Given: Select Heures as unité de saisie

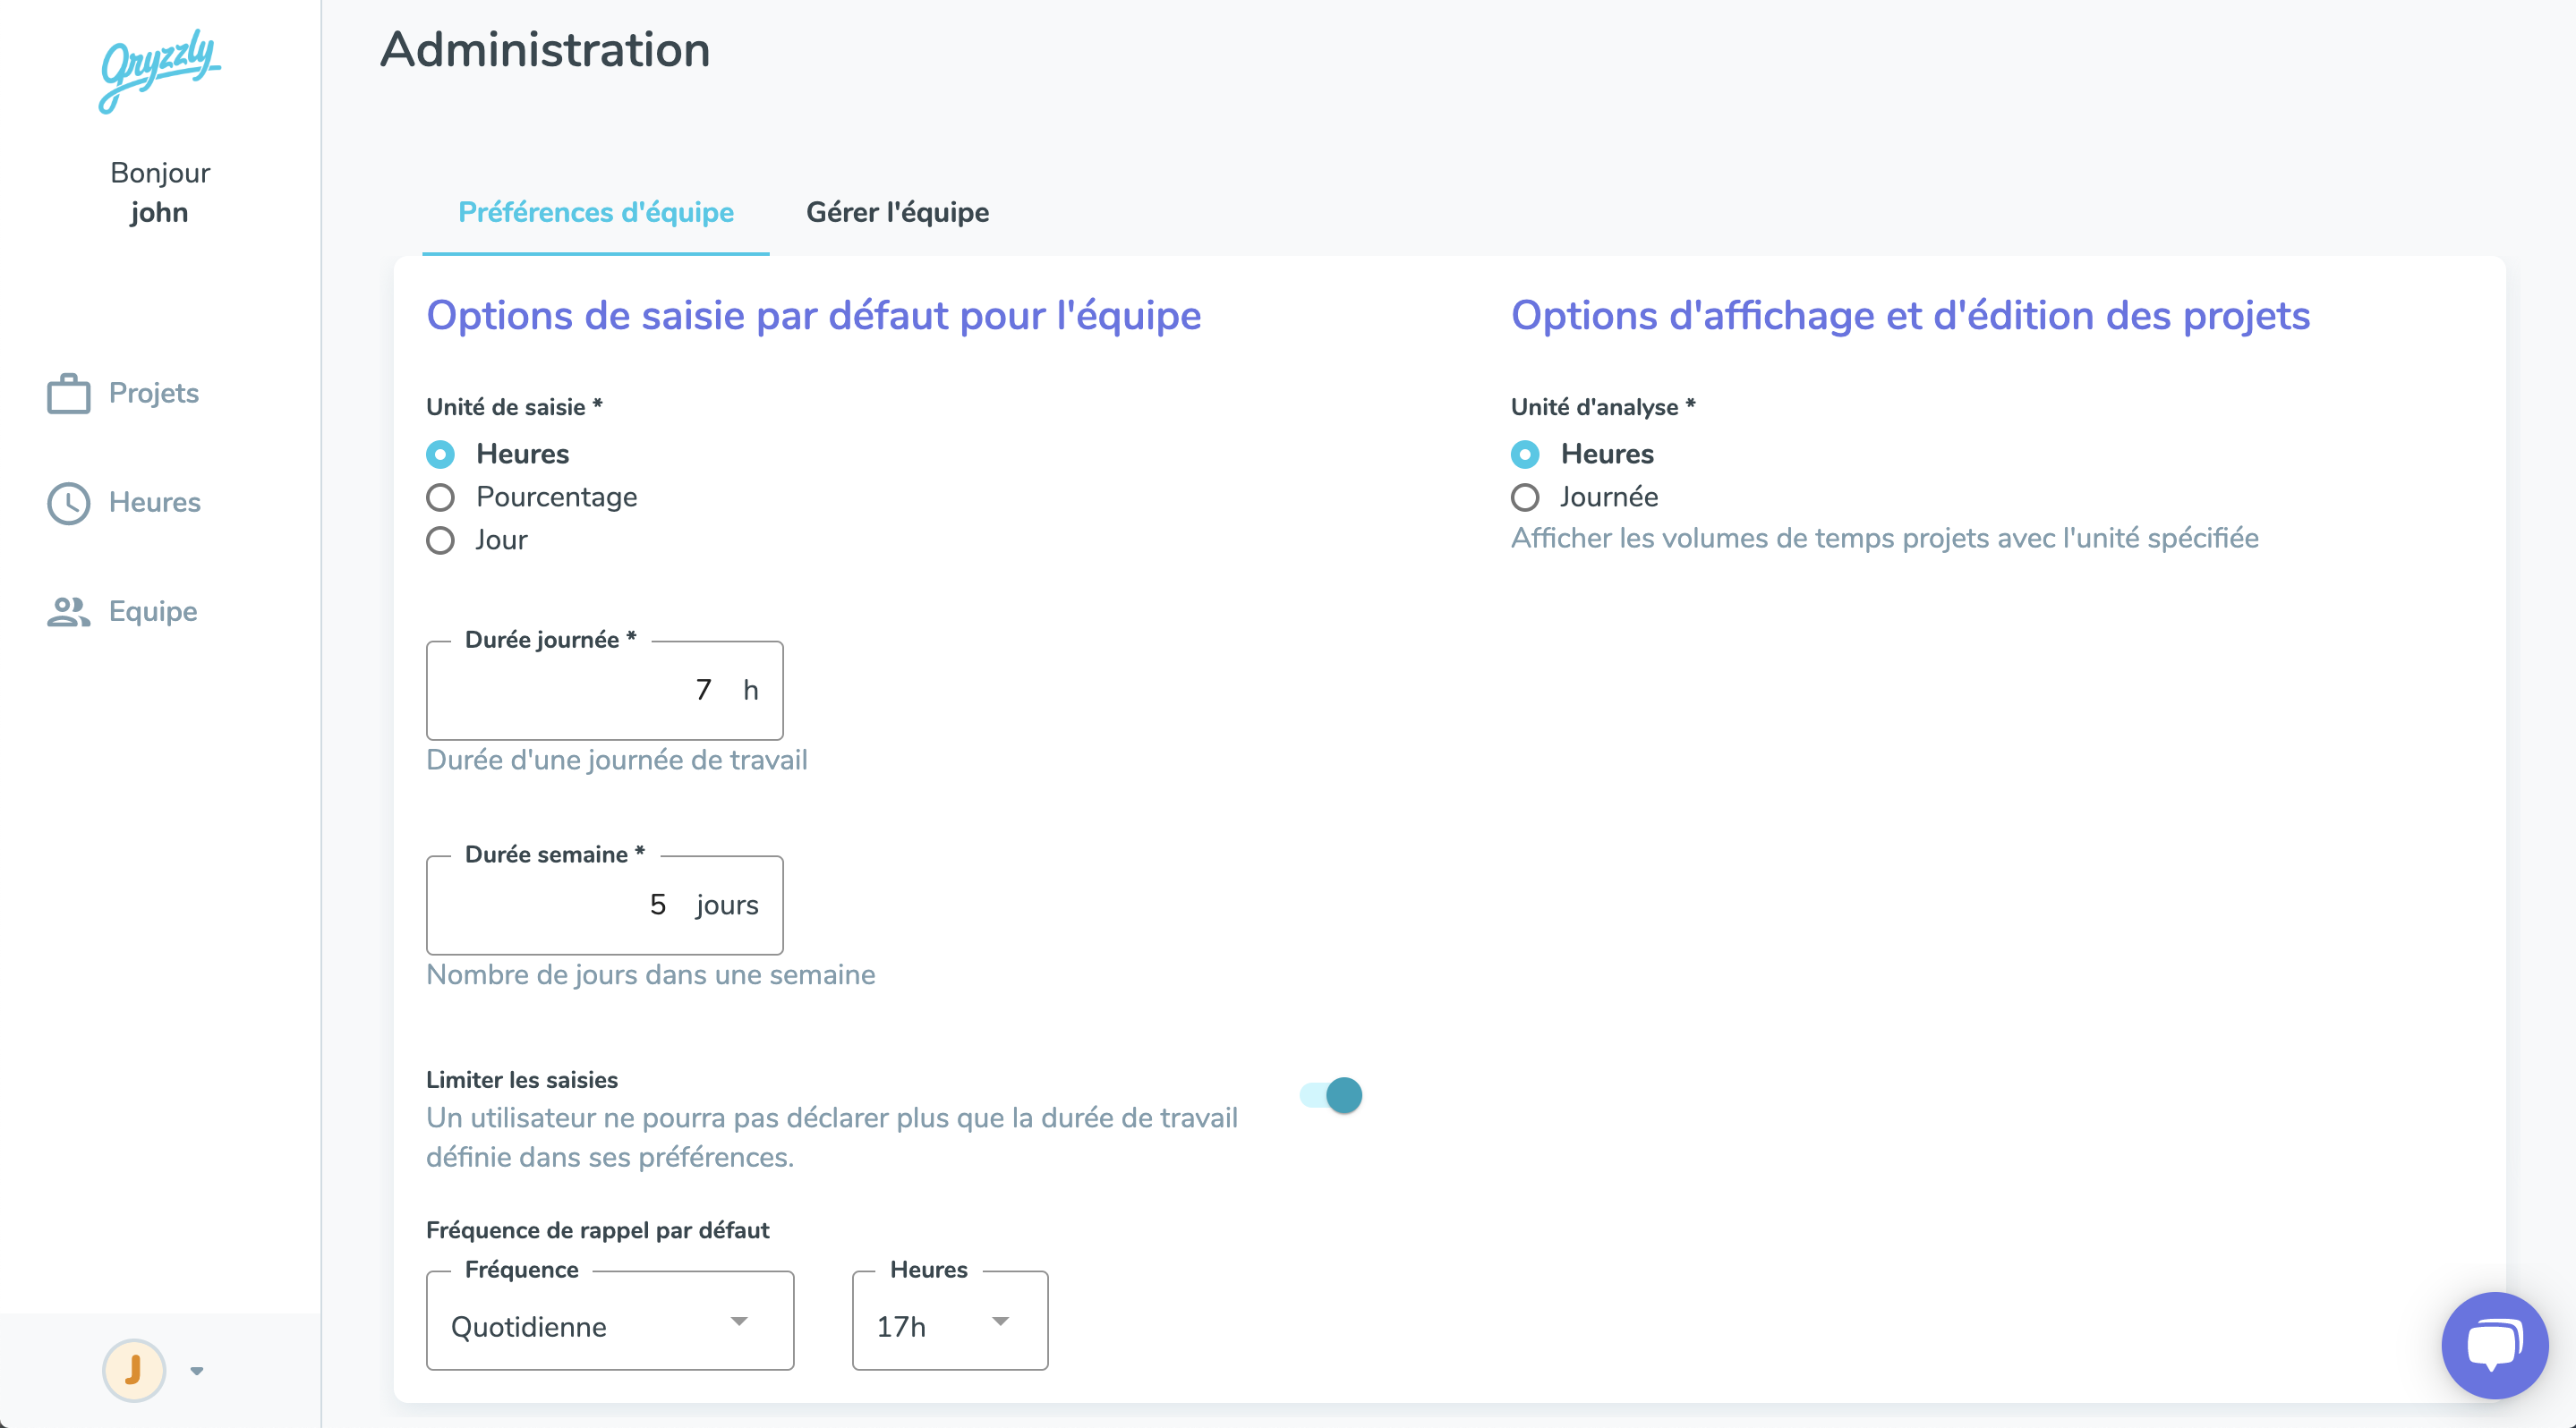Looking at the screenshot, I should click(440, 455).
